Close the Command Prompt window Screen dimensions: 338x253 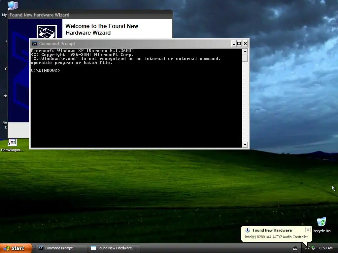coord(245,44)
